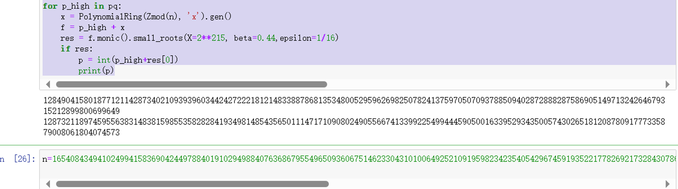
Task: Click the PolynomialRing(Zmod(n)) line
Action: point(146,17)
